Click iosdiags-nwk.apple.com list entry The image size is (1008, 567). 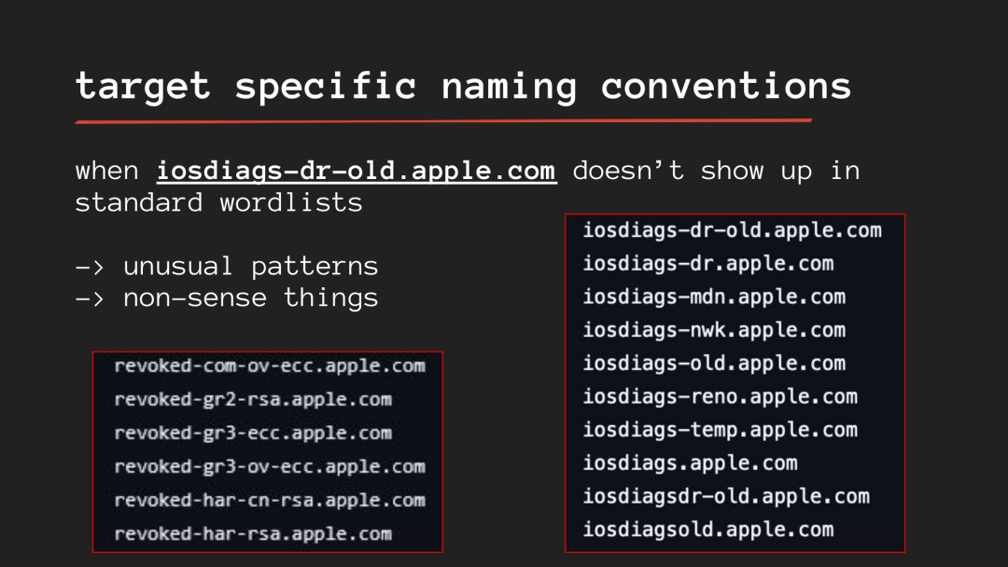[x=714, y=330]
